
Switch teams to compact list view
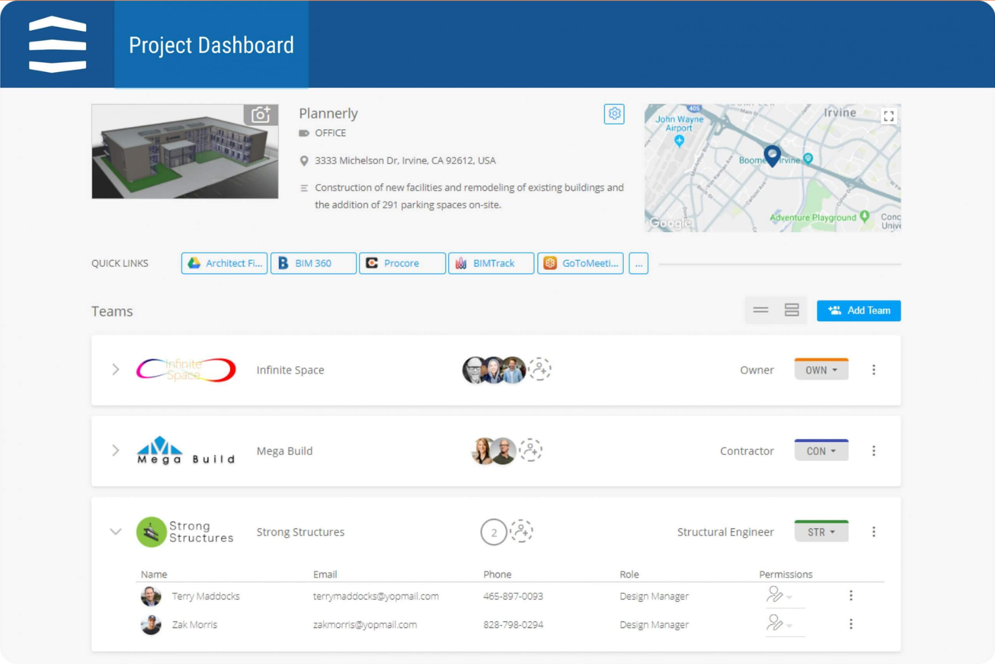760,310
